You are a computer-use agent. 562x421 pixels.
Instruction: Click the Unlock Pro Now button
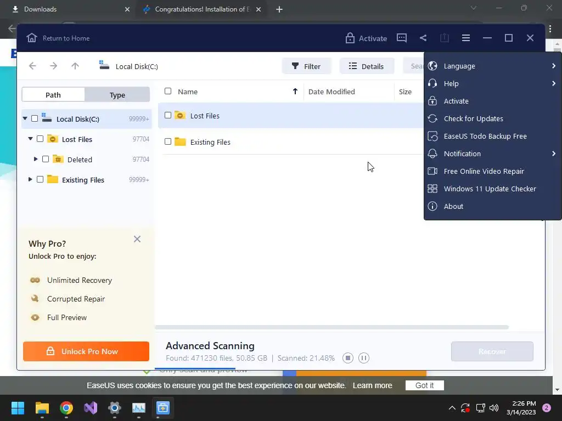[86, 351]
